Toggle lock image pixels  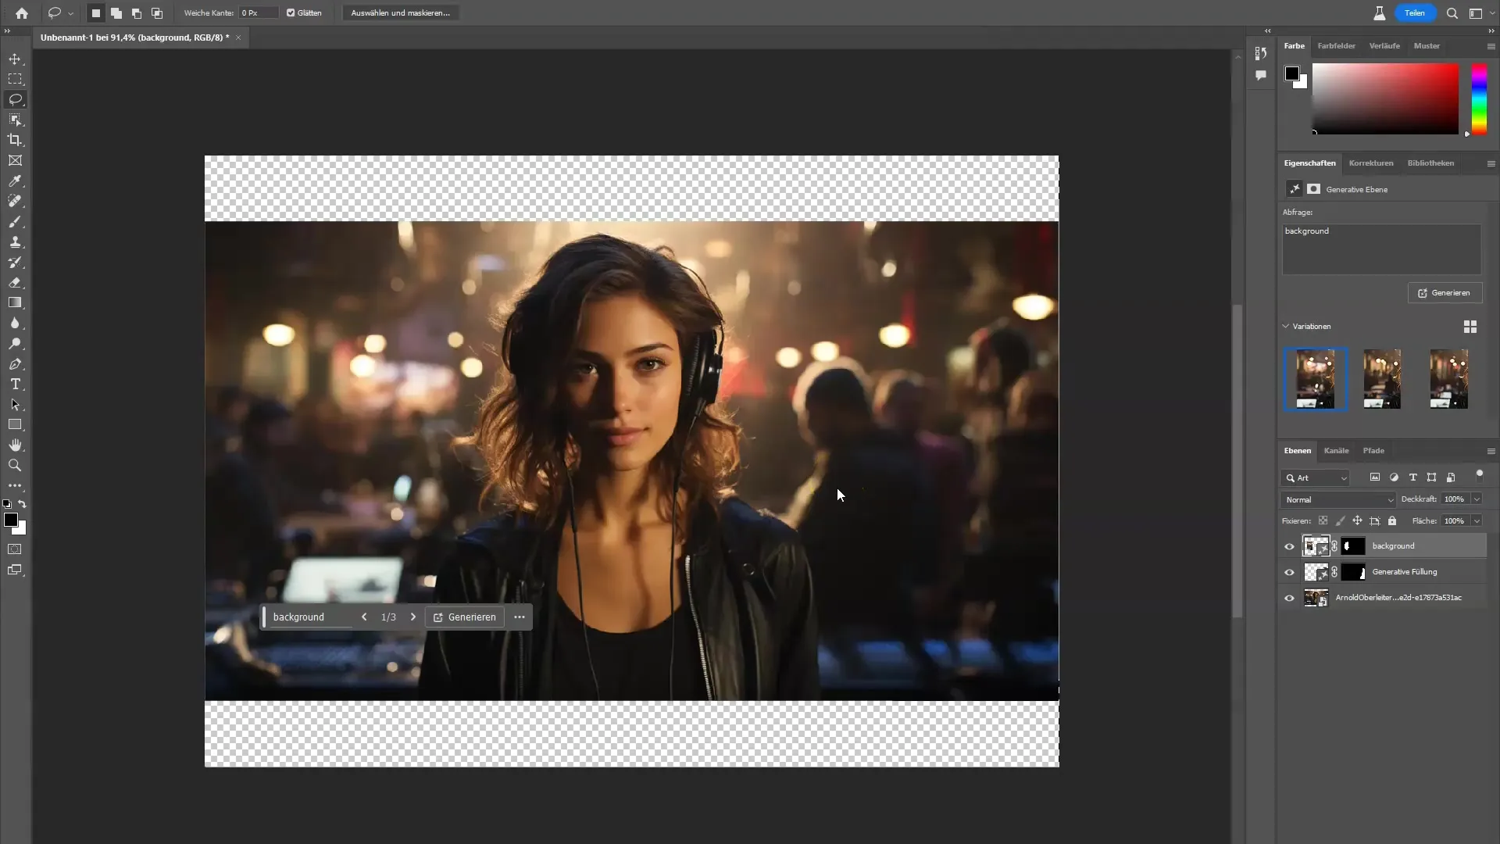pyautogui.click(x=1340, y=520)
